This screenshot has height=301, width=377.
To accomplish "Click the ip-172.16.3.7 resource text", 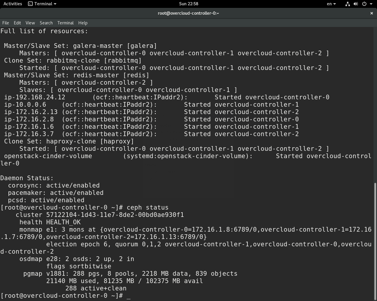I will pos(29,134).
